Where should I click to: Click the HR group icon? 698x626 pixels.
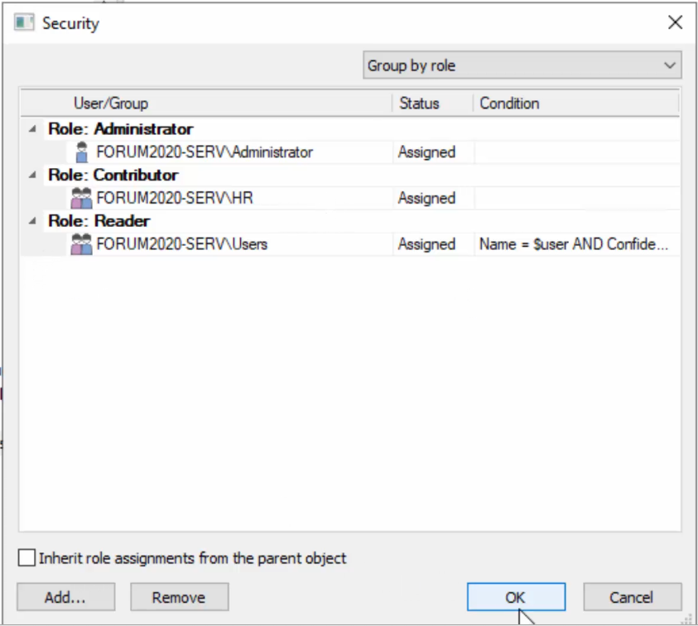pos(81,198)
